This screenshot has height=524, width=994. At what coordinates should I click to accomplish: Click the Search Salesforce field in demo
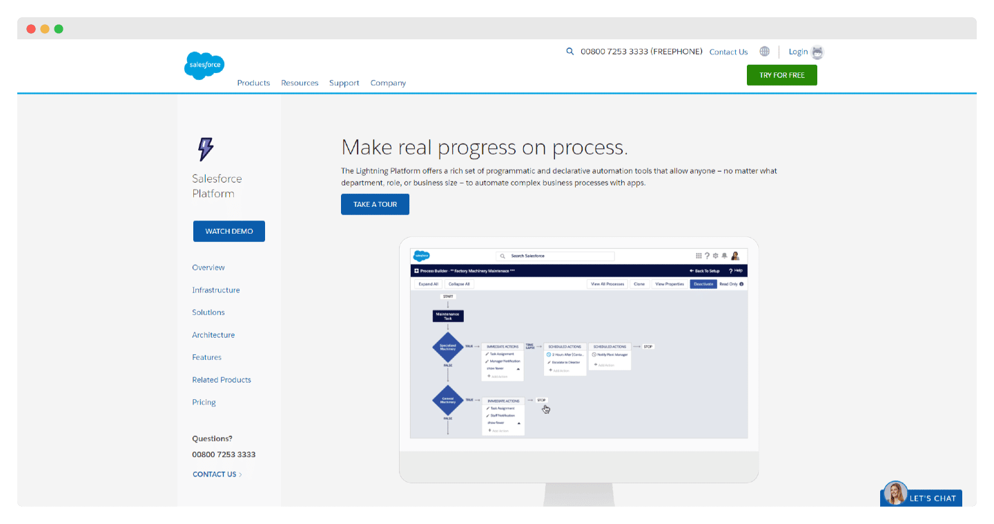tap(555, 256)
